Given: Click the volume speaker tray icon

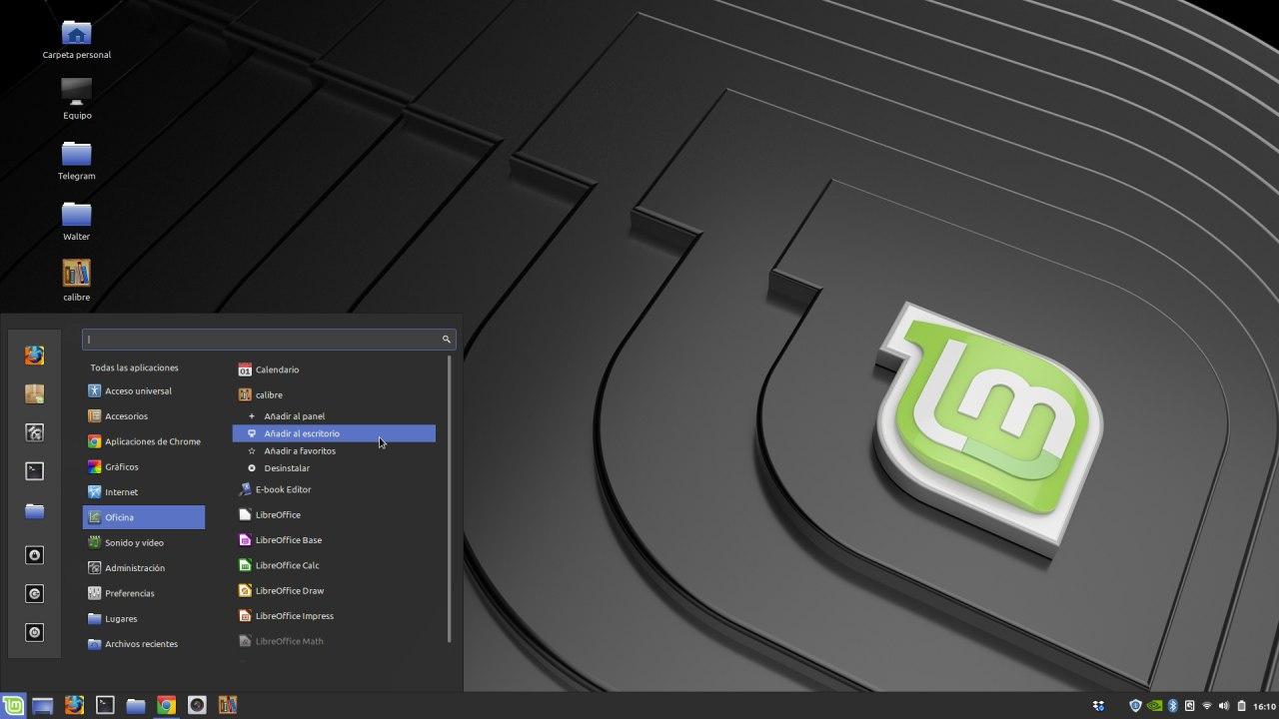Looking at the screenshot, I should [1224, 705].
